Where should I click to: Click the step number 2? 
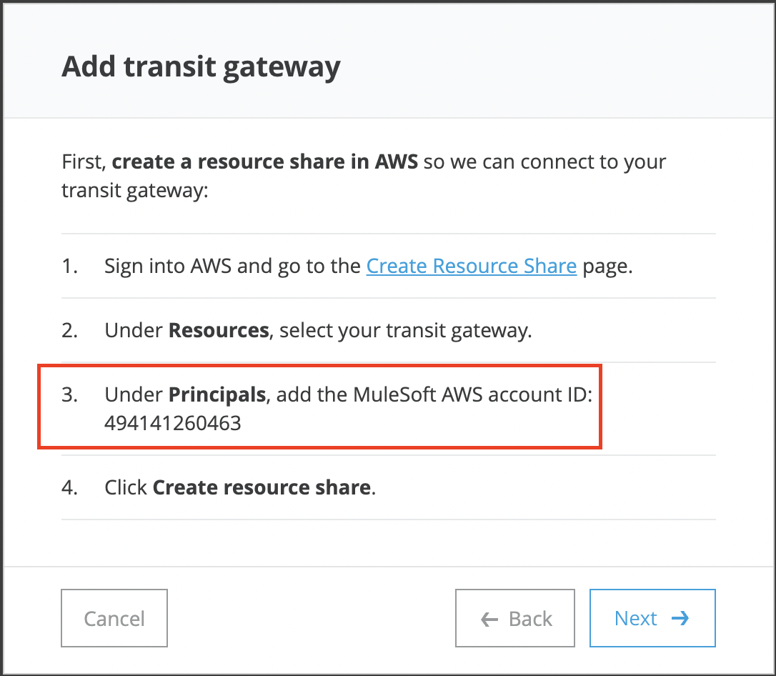[69, 331]
